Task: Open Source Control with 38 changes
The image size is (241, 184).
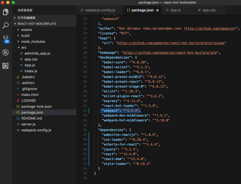Action: click(x=6, y=39)
